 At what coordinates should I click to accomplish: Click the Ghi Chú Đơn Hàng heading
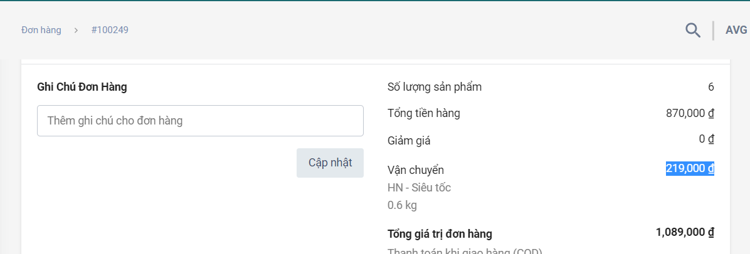(82, 87)
